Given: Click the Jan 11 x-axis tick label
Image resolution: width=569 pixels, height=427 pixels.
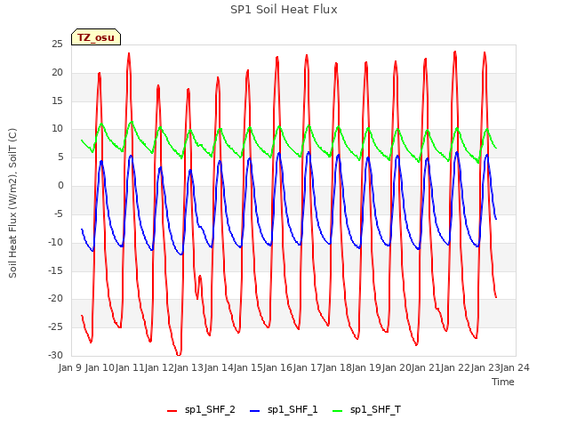Looking at the screenshot, I should tap(130, 367).
